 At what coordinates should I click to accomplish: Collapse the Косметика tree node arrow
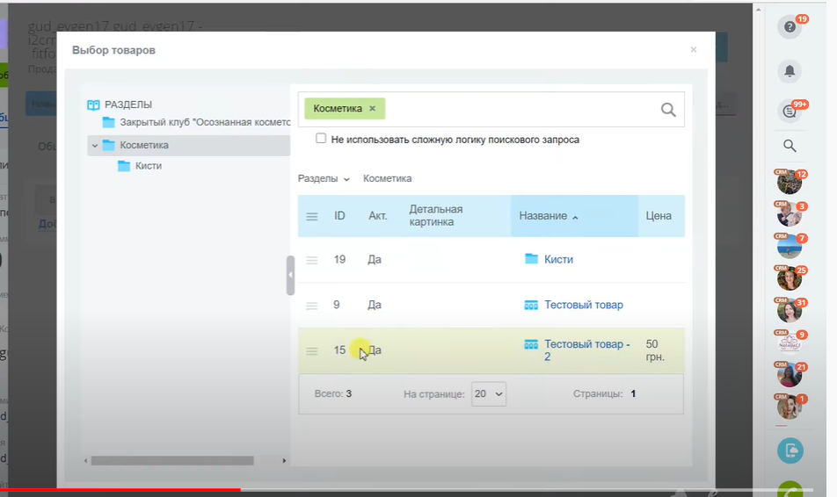coord(94,145)
